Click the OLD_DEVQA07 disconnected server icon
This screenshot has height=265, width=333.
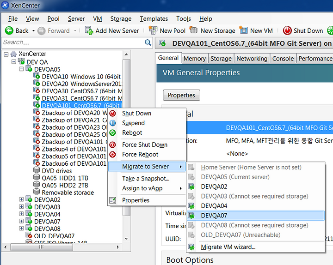(29, 235)
